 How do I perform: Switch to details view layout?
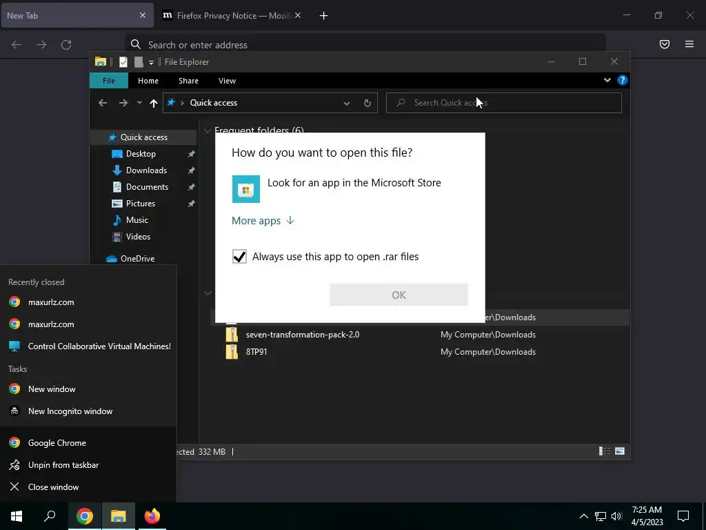[604, 451]
